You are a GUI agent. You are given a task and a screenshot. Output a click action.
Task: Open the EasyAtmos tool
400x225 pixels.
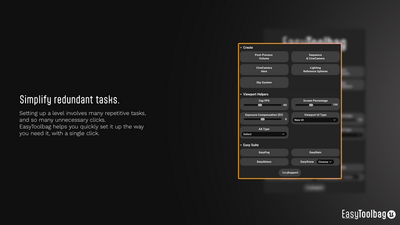click(x=264, y=162)
